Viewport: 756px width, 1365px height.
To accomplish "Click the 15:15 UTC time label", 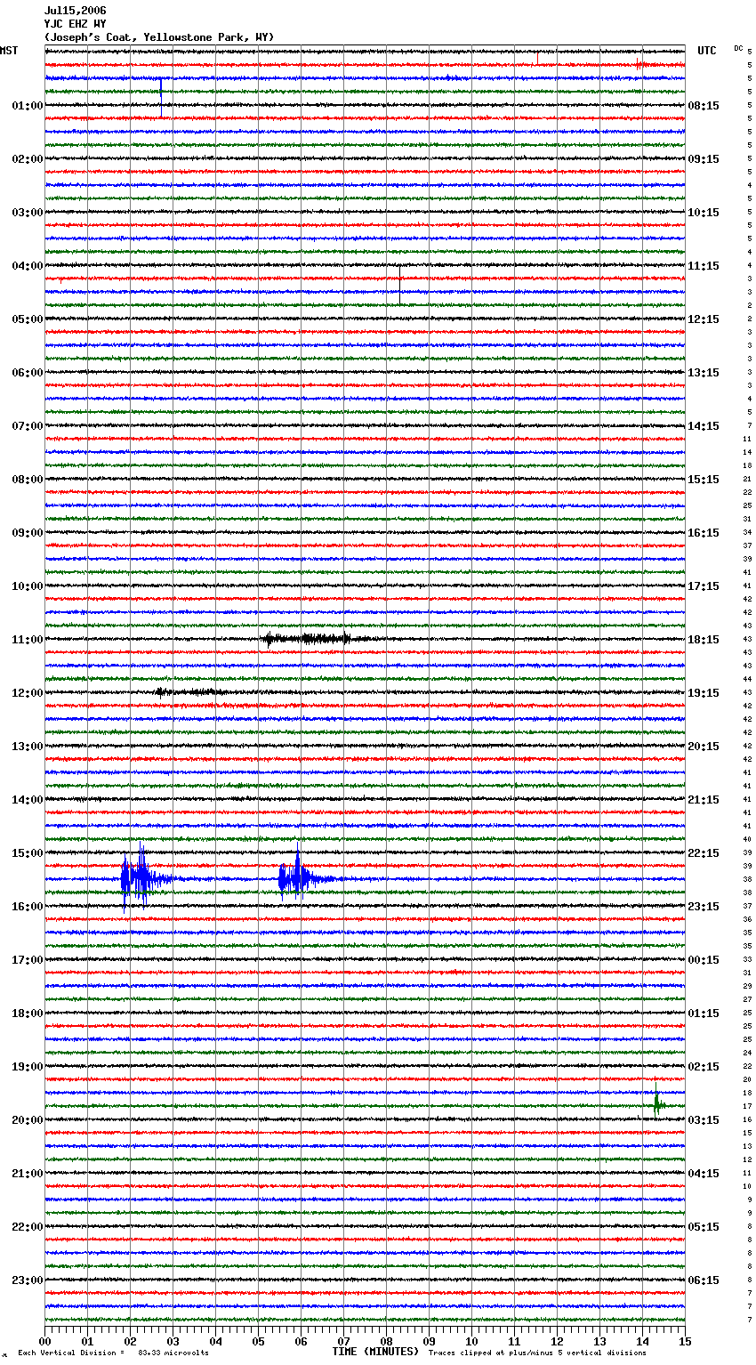I will click(704, 480).
